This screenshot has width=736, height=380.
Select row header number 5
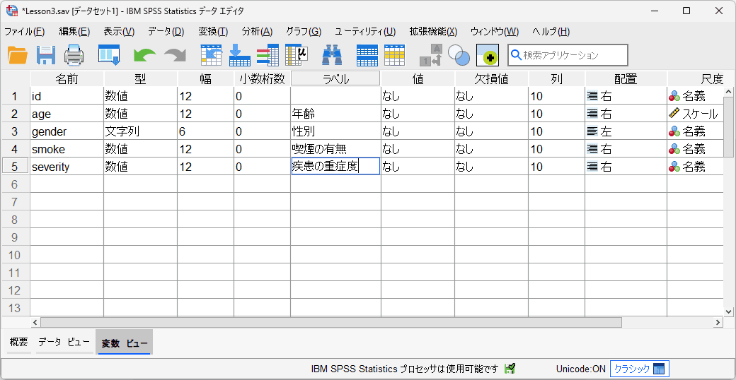[15, 166]
